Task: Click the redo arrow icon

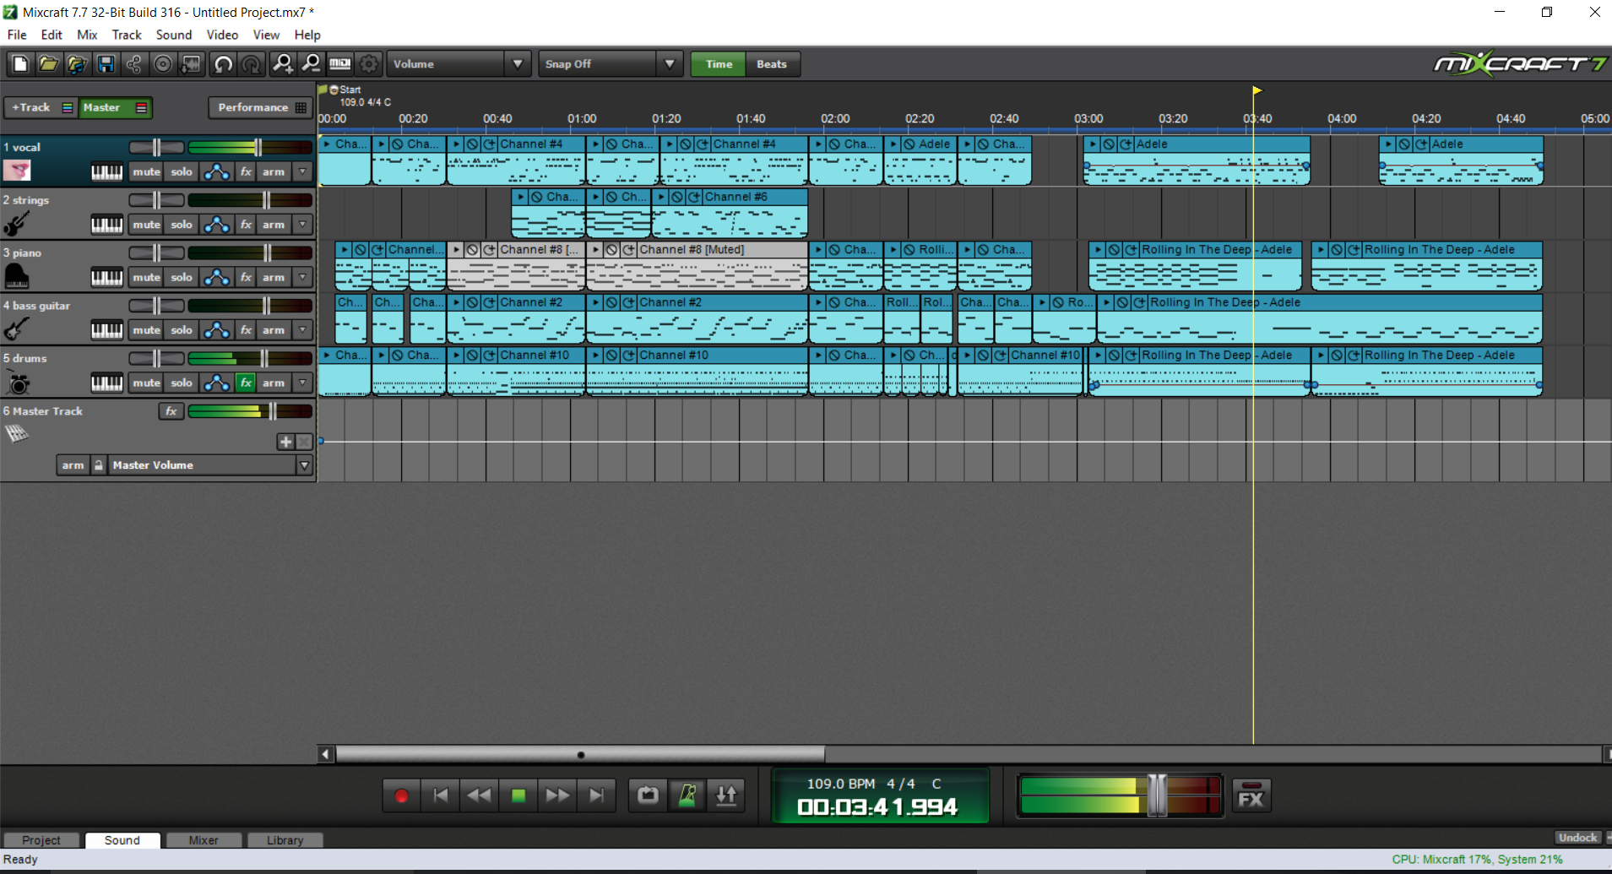Action: point(252,64)
